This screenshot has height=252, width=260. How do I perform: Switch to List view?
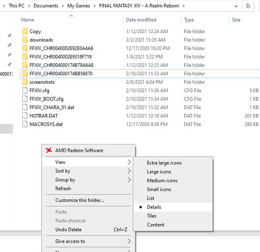[173, 198]
